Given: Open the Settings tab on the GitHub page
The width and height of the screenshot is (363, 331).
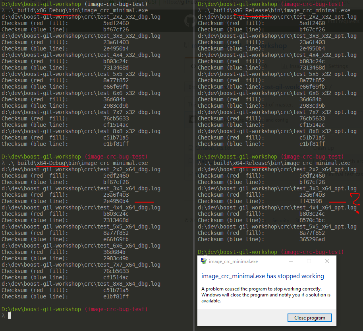Looking at the screenshot, I should 338,66.
